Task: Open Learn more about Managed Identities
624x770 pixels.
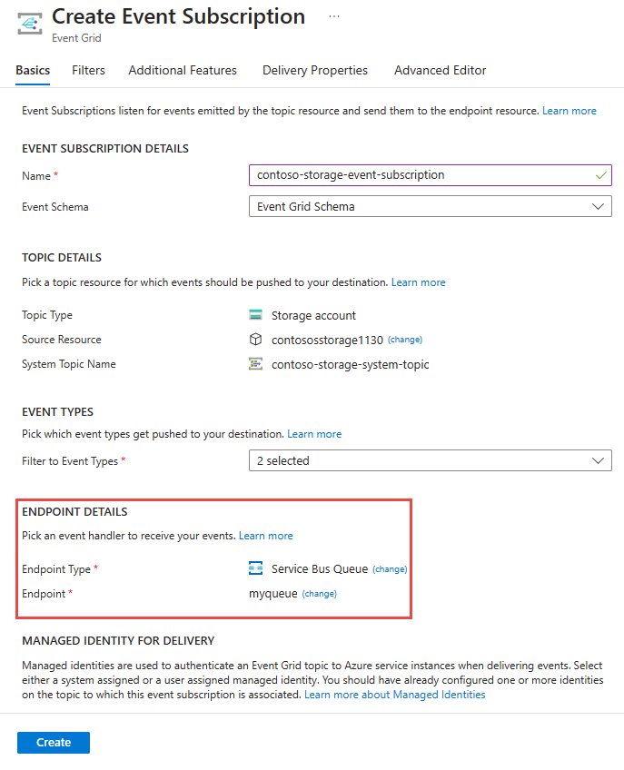Action: point(394,693)
